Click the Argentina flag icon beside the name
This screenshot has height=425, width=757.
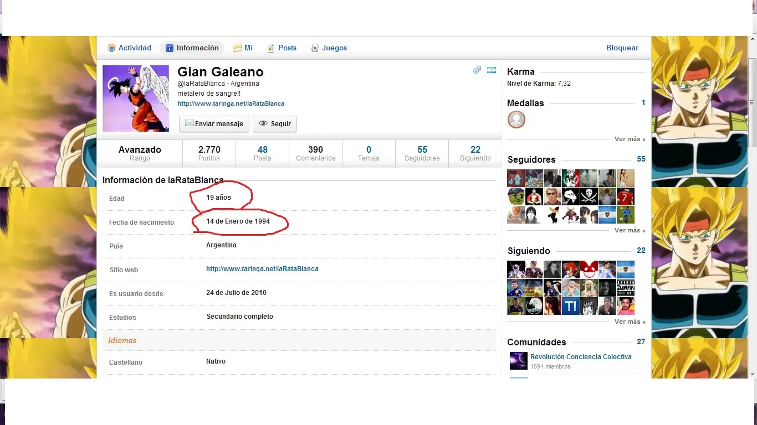[491, 70]
